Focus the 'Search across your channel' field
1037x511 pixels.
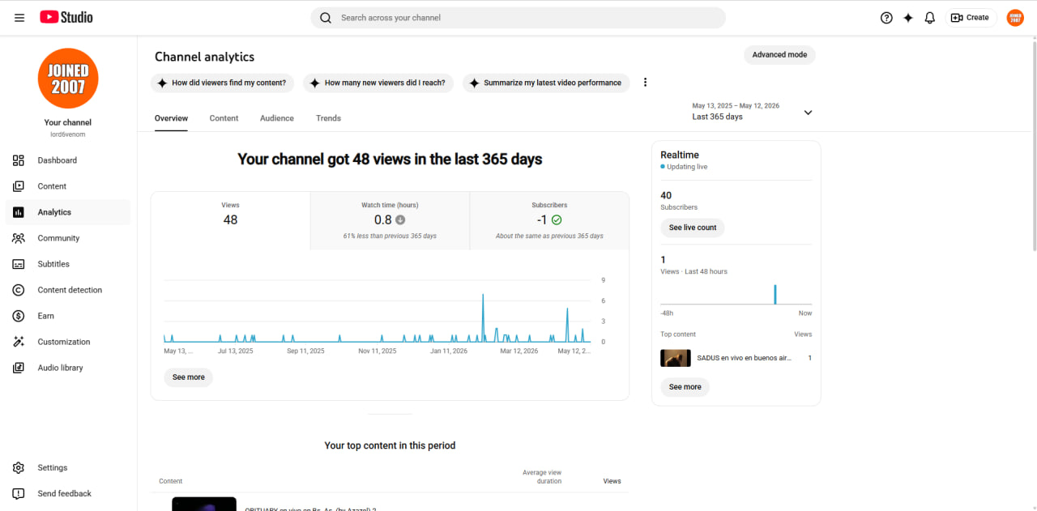(518, 18)
